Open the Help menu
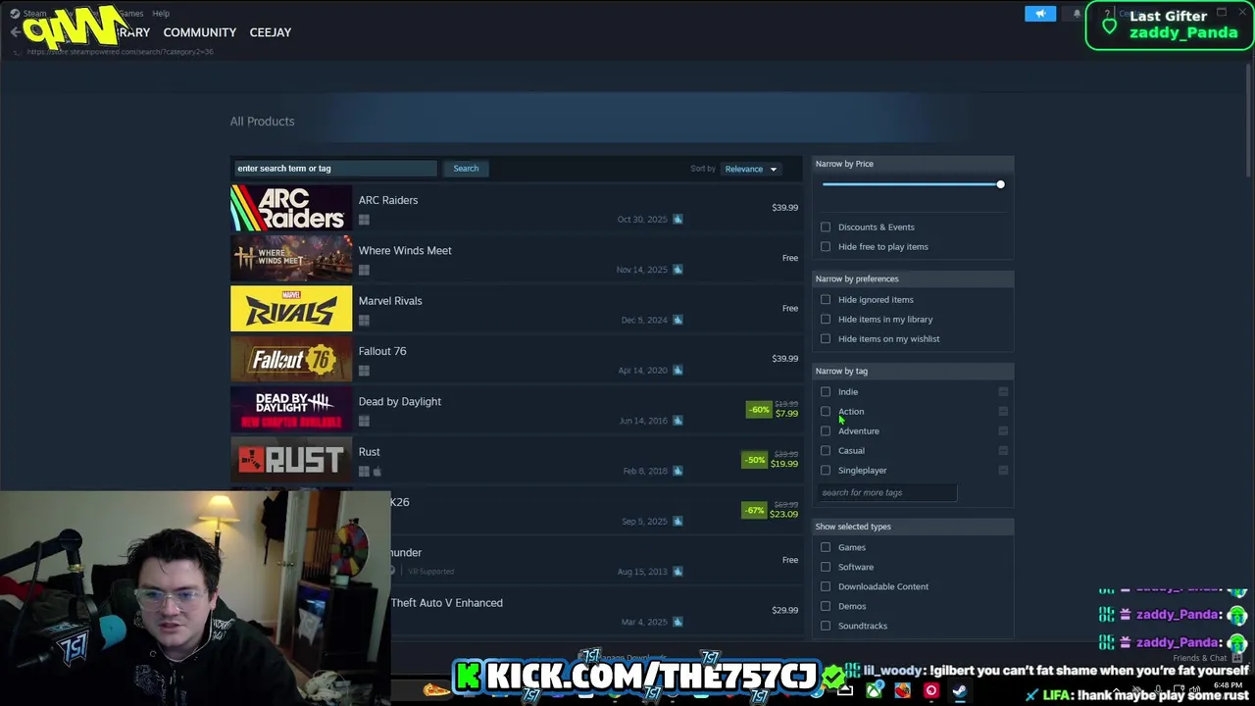The image size is (1255, 706). [161, 14]
